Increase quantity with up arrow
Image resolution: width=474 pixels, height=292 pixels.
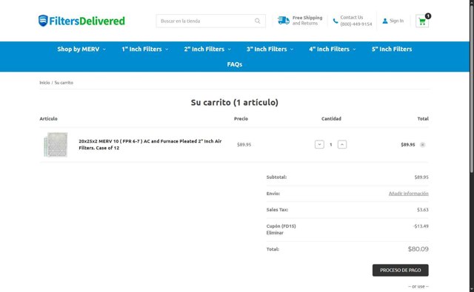pyautogui.click(x=342, y=144)
